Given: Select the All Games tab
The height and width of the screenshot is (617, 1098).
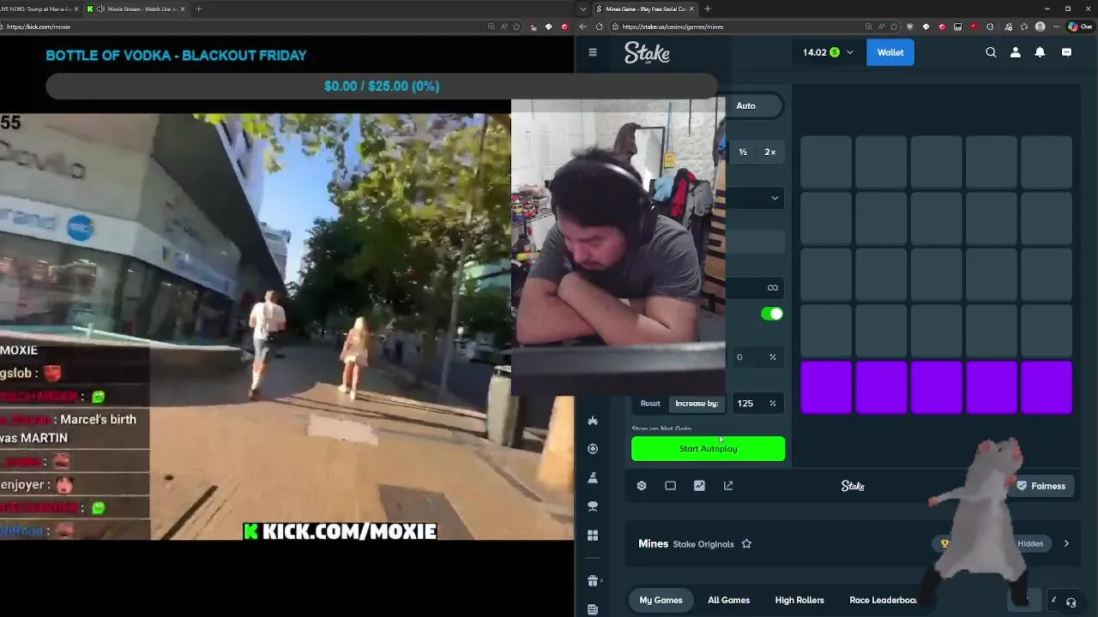Looking at the screenshot, I should click(728, 600).
